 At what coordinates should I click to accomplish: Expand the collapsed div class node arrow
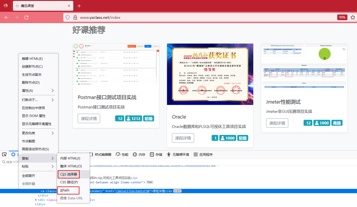click(x=36, y=200)
